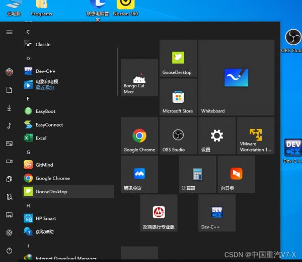Open File Explorer icon in the Start sidebar

[9, 215]
